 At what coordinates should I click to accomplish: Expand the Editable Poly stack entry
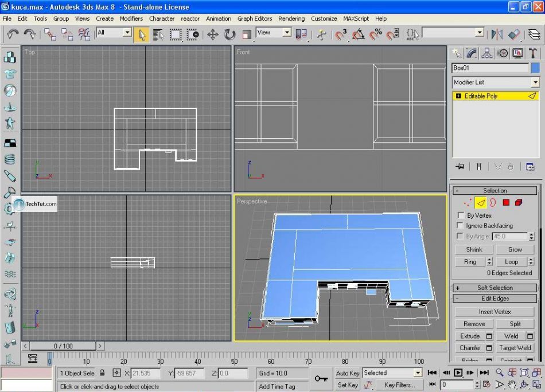pos(458,96)
